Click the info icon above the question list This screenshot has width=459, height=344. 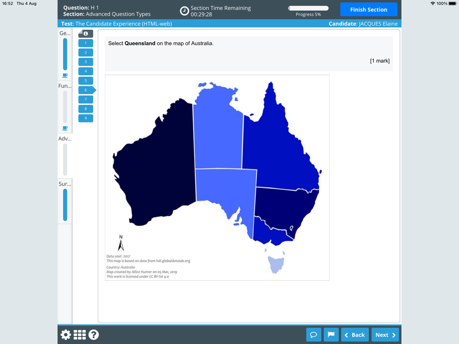[86, 33]
